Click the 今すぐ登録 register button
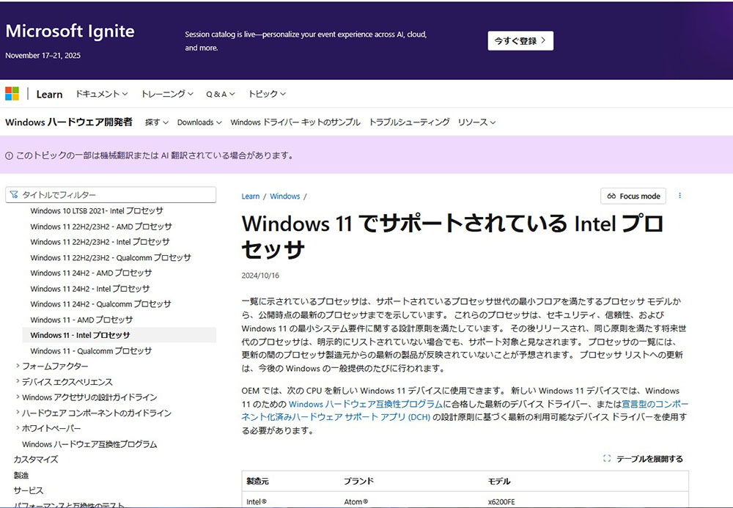This screenshot has height=508, width=733. pos(520,41)
